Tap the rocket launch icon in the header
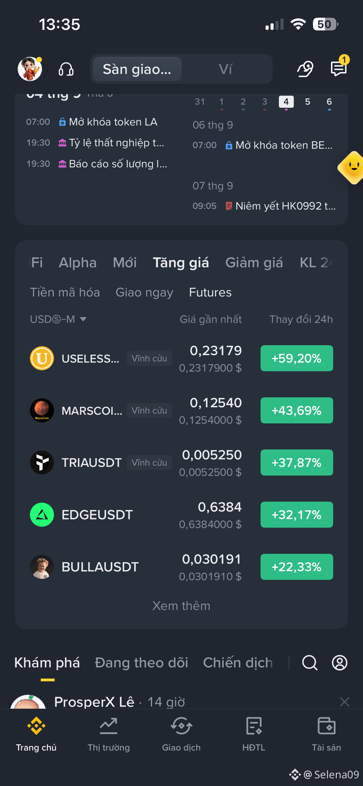 (x=305, y=69)
